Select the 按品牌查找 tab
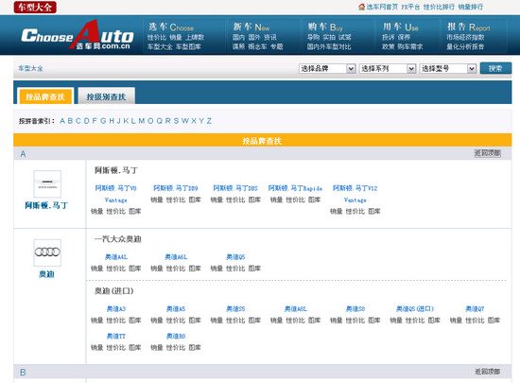 coord(45,96)
